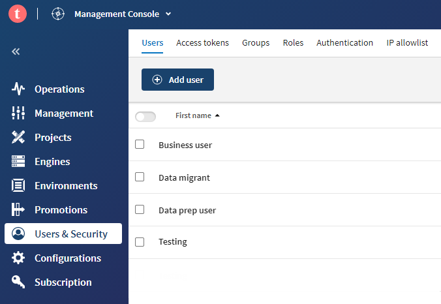The width and height of the screenshot is (441, 304).
Task: Expand the Management Console dropdown
Action: tap(168, 14)
